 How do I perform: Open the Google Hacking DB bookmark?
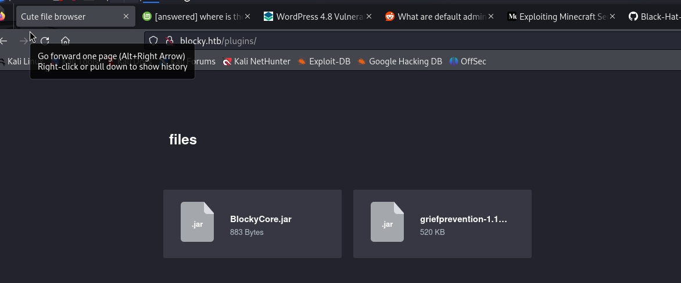[400, 61]
